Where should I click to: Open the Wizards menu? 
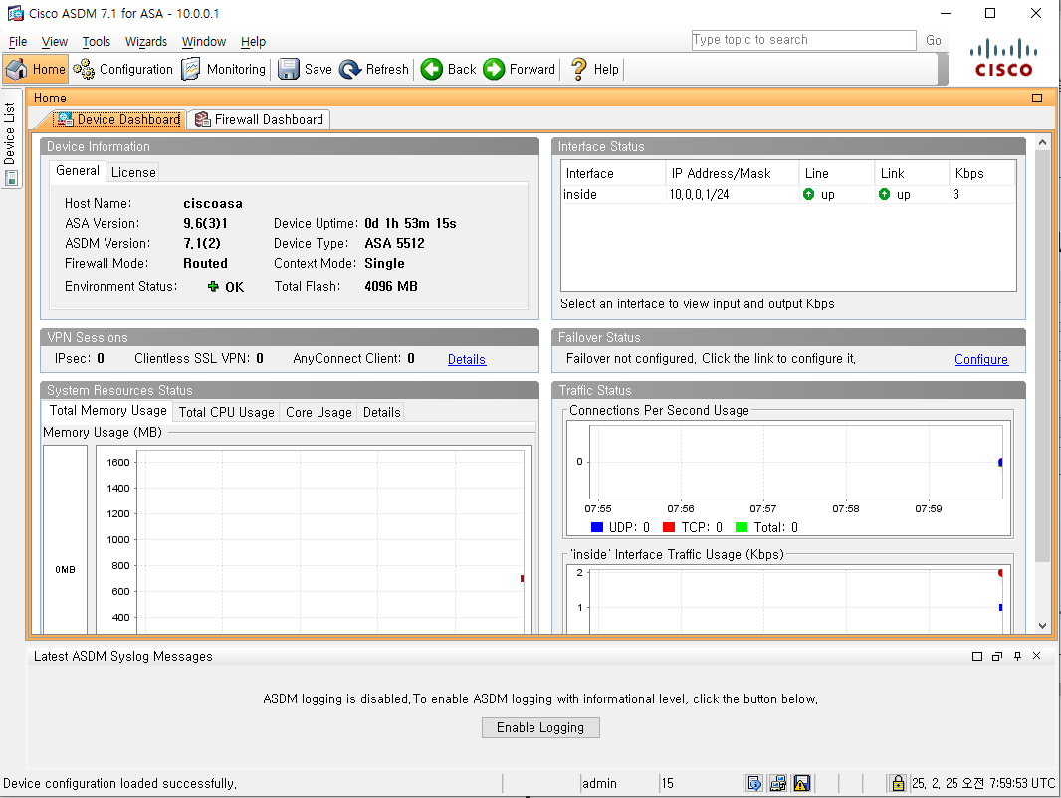click(x=146, y=41)
